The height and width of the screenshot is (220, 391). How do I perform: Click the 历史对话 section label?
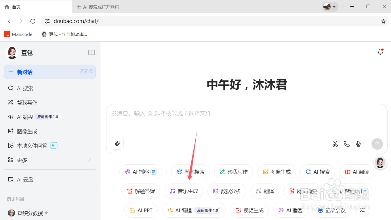click(16, 199)
